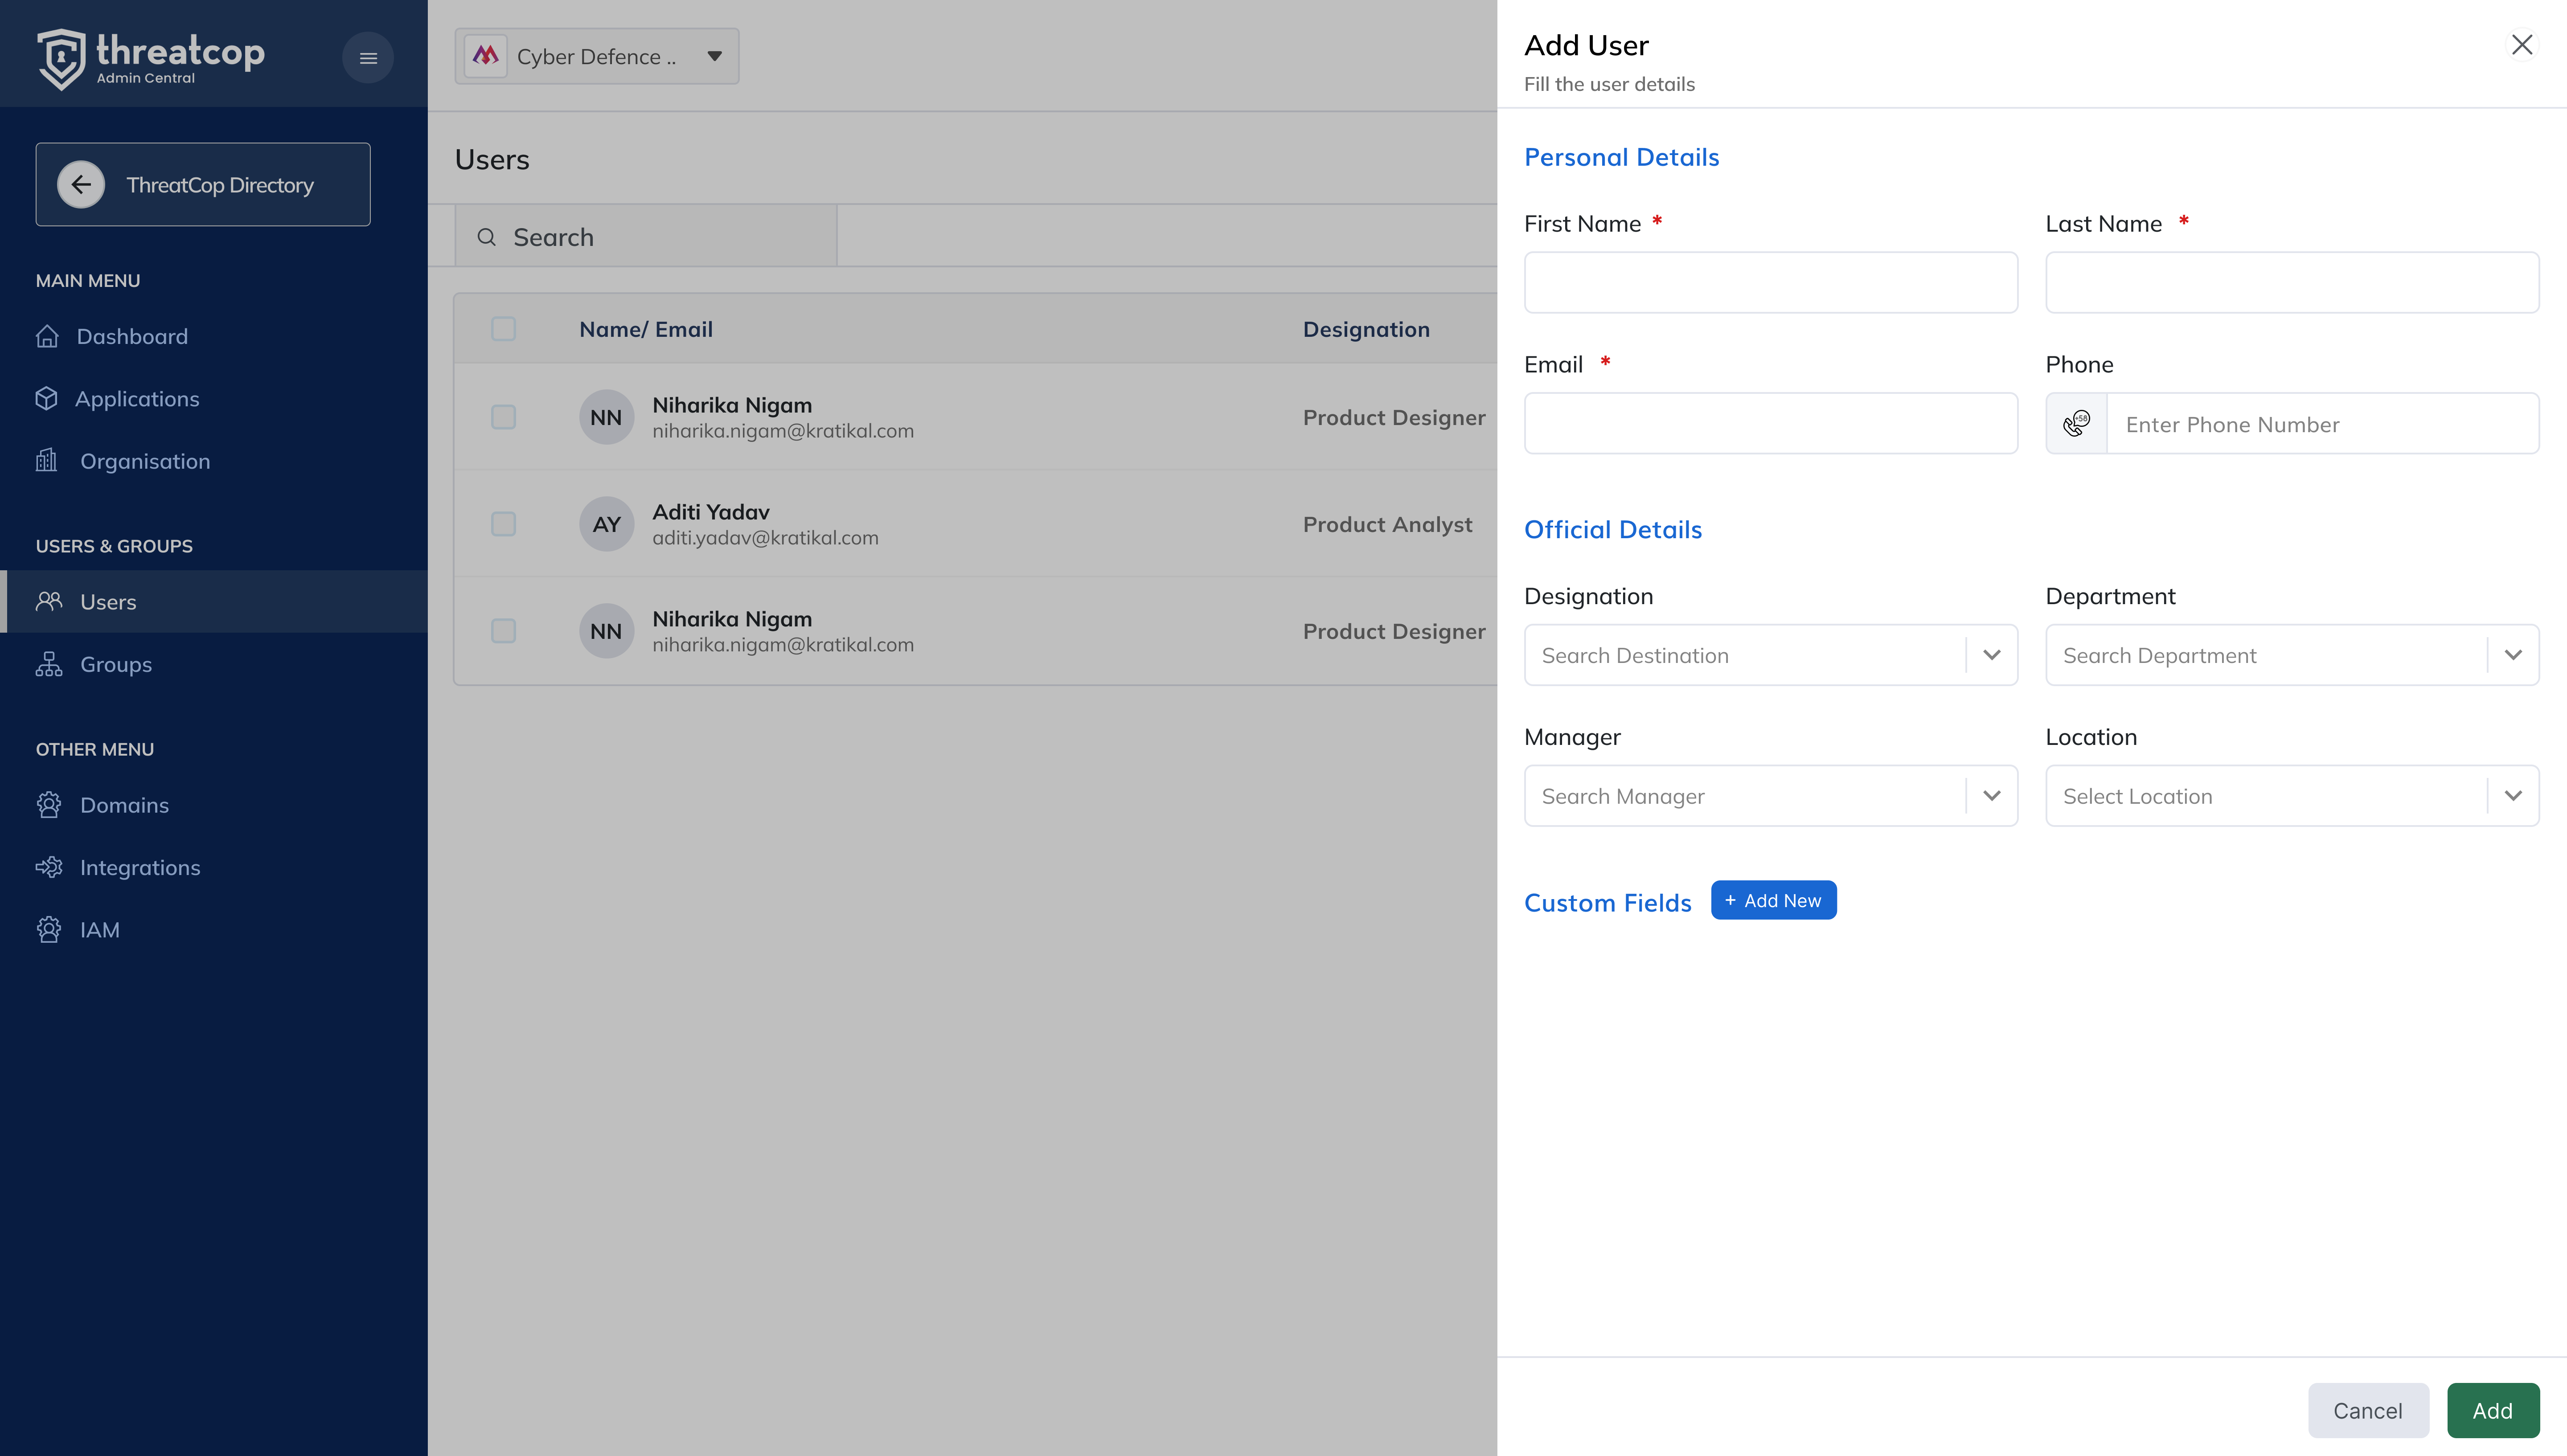2567x1456 pixels.
Task: Expand the Department dropdown arrow
Action: [2514, 655]
